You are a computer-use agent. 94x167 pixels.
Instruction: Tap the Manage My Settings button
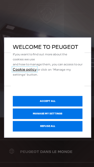[x=48, y=114]
